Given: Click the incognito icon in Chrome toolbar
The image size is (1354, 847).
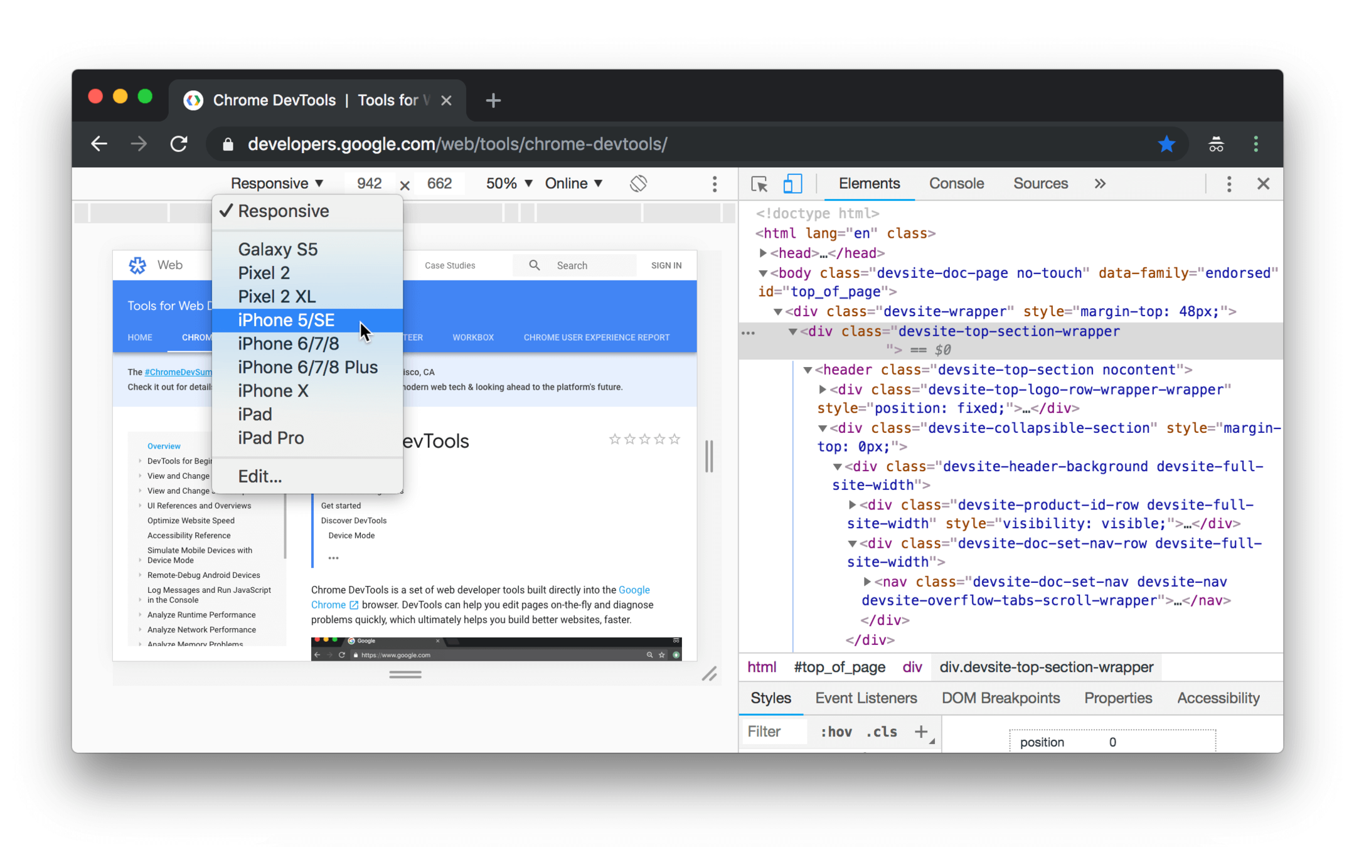Looking at the screenshot, I should (x=1215, y=144).
